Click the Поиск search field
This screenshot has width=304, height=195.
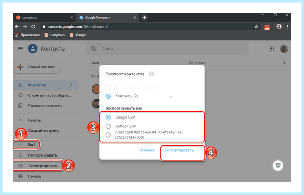(x=167, y=49)
